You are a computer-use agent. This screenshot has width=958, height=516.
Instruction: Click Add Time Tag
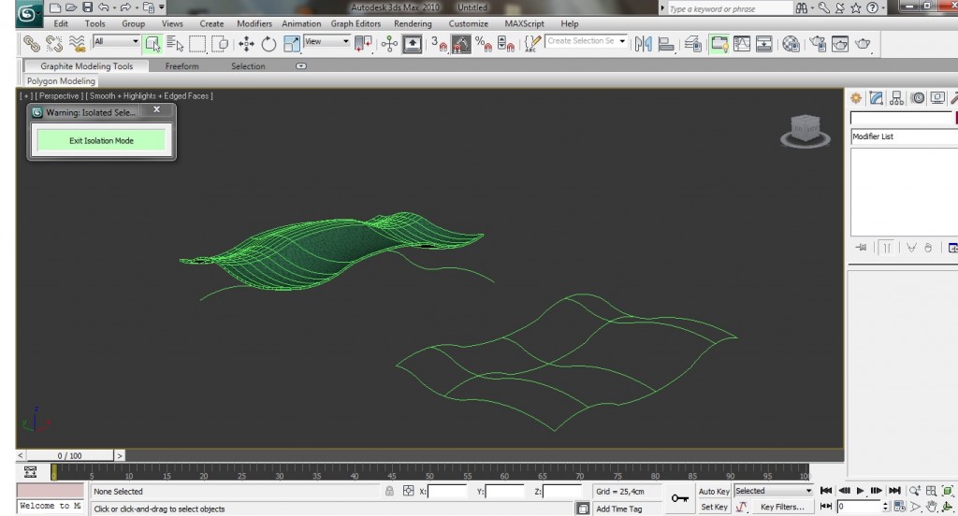(x=619, y=509)
